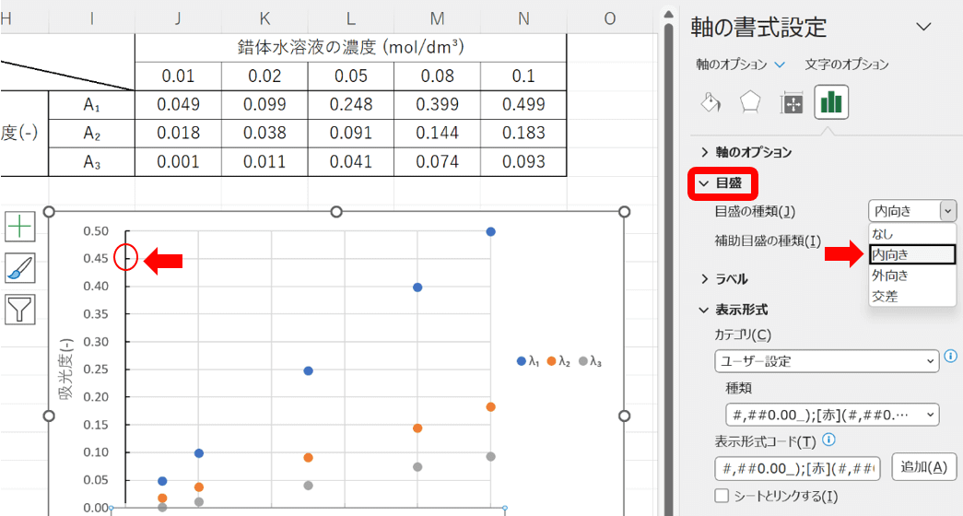The image size is (963, 516).
Task: Select cell containing 0.499
Action: click(523, 104)
